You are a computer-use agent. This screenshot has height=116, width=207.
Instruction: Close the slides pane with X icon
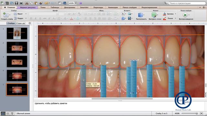(30, 23)
